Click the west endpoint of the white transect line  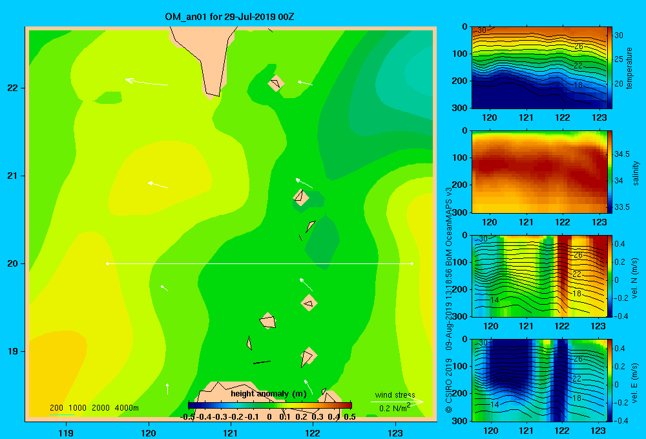(107, 263)
